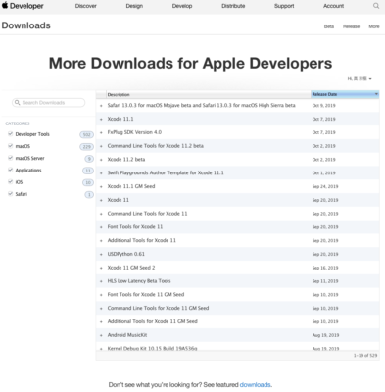Toggle the Safari category checkbox
The image size is (385, 392).
[x=10, y=194]
